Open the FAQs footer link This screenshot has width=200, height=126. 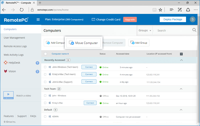pos(33,116)
